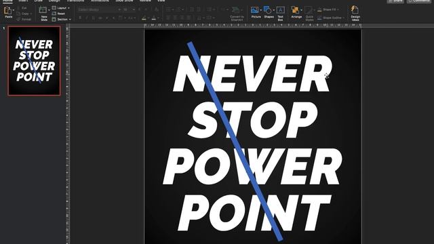
Task: Click the Reset slide button
Action: 59,14
